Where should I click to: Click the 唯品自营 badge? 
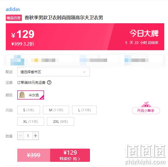pos(14,18)
